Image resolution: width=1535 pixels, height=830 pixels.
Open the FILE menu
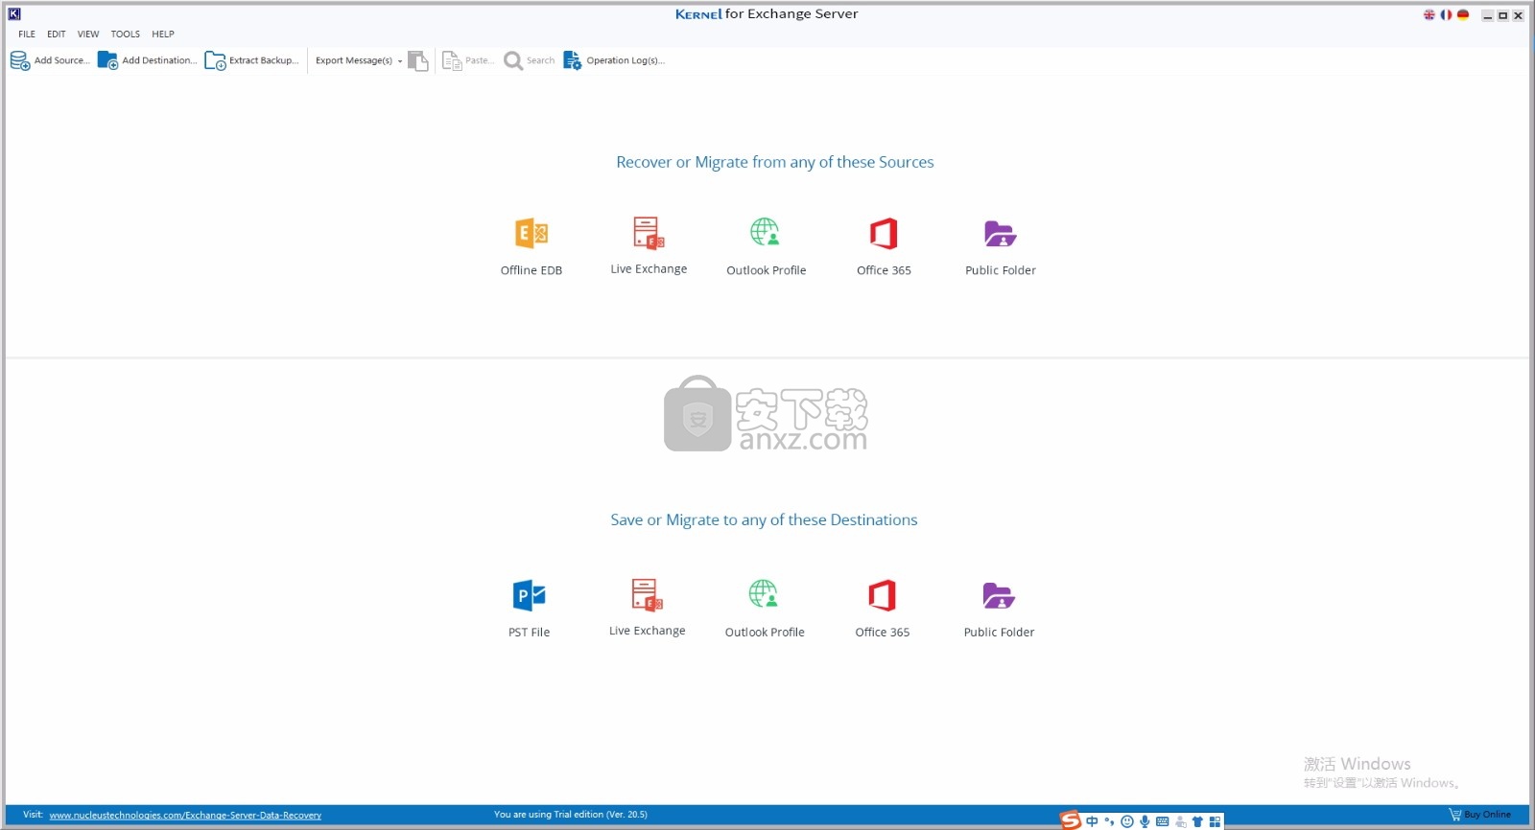point(27,34)
